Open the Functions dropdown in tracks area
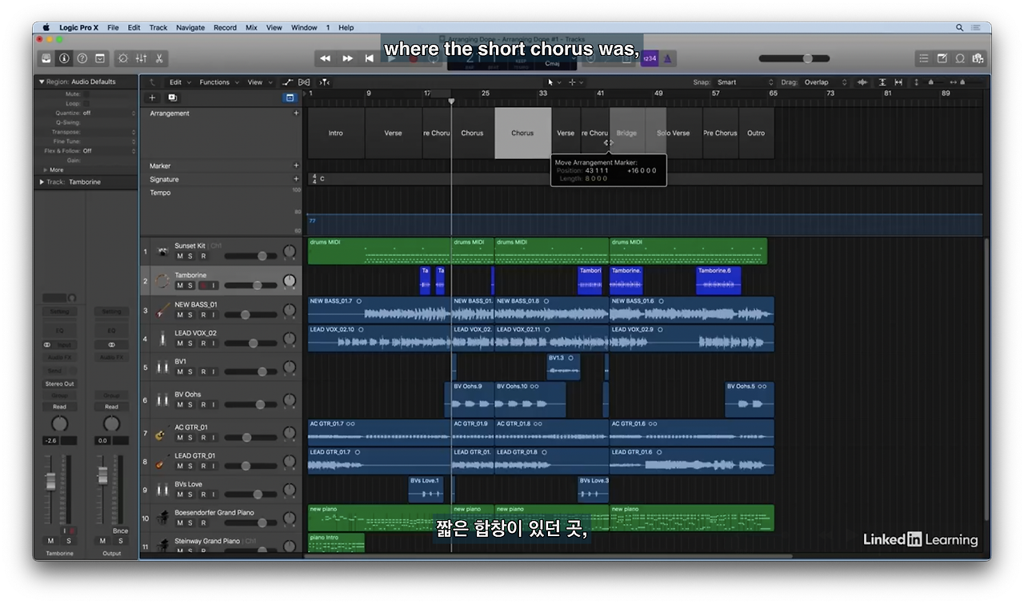Image resolution: width=1024 pixels, height=604 pixels. [x=218, y=82]
